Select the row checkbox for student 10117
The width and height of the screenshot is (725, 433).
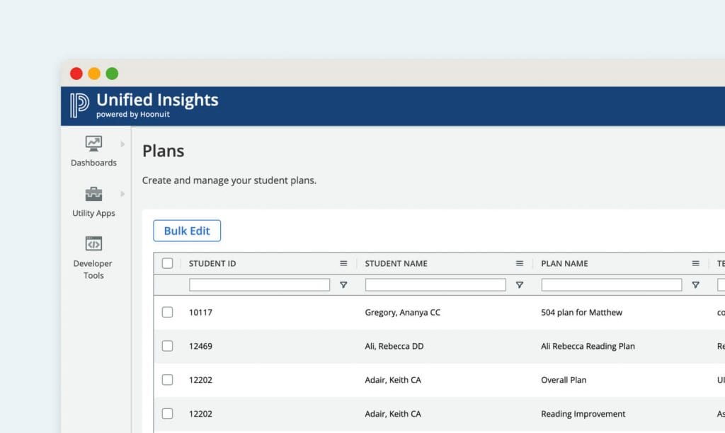168,312
